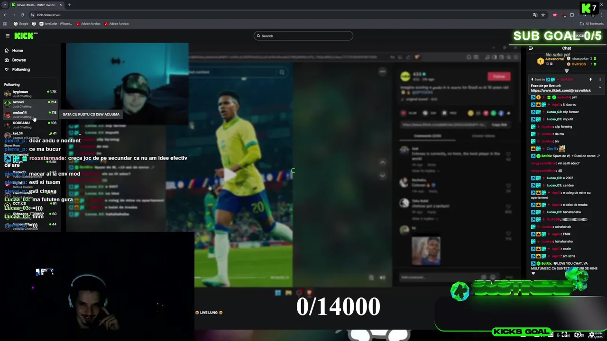
Task: Go back in browser history
Action: coord(5,15)
